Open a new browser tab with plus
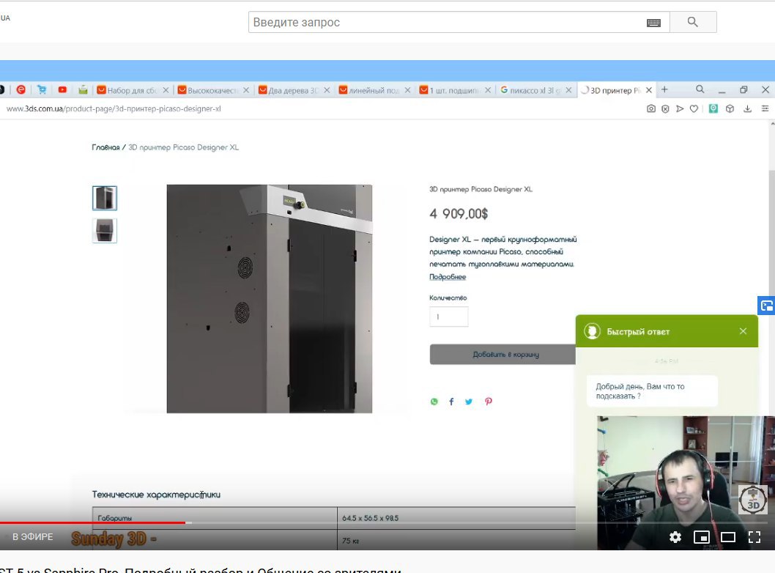This screenshot has width=775, height=573. click(665, 89)
